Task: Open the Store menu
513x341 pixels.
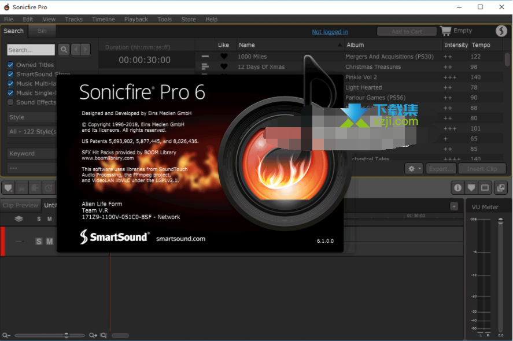Action: click(189, 19)
